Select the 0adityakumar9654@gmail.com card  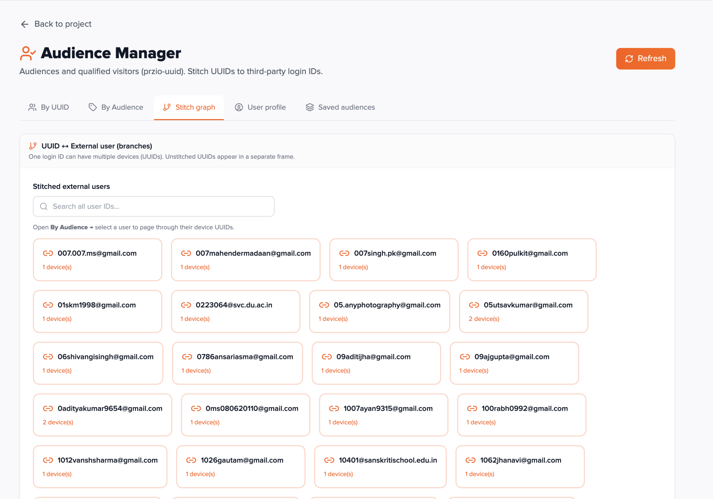[x=102, y=415]
